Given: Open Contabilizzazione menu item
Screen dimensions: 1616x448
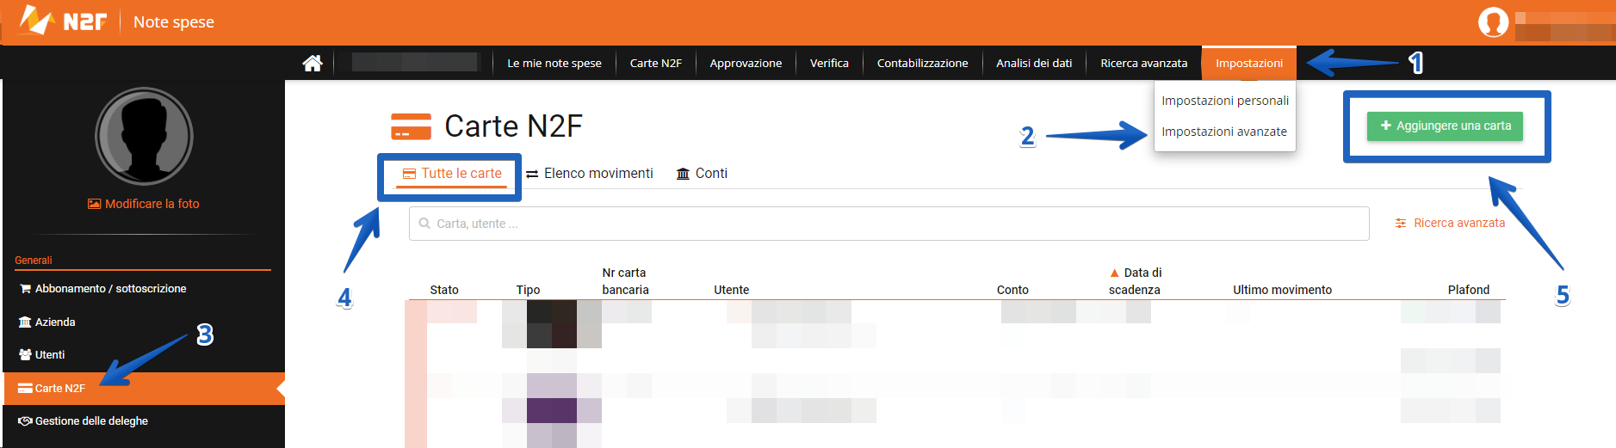Looking at the screenshot, I should (922, 63).
